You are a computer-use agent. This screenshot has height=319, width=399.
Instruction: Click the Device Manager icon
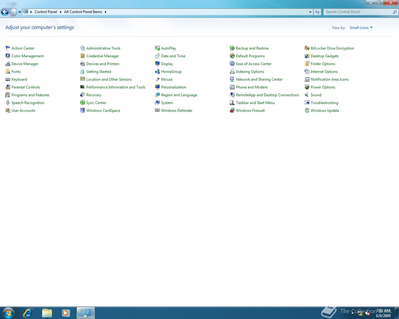pos(8,64)
